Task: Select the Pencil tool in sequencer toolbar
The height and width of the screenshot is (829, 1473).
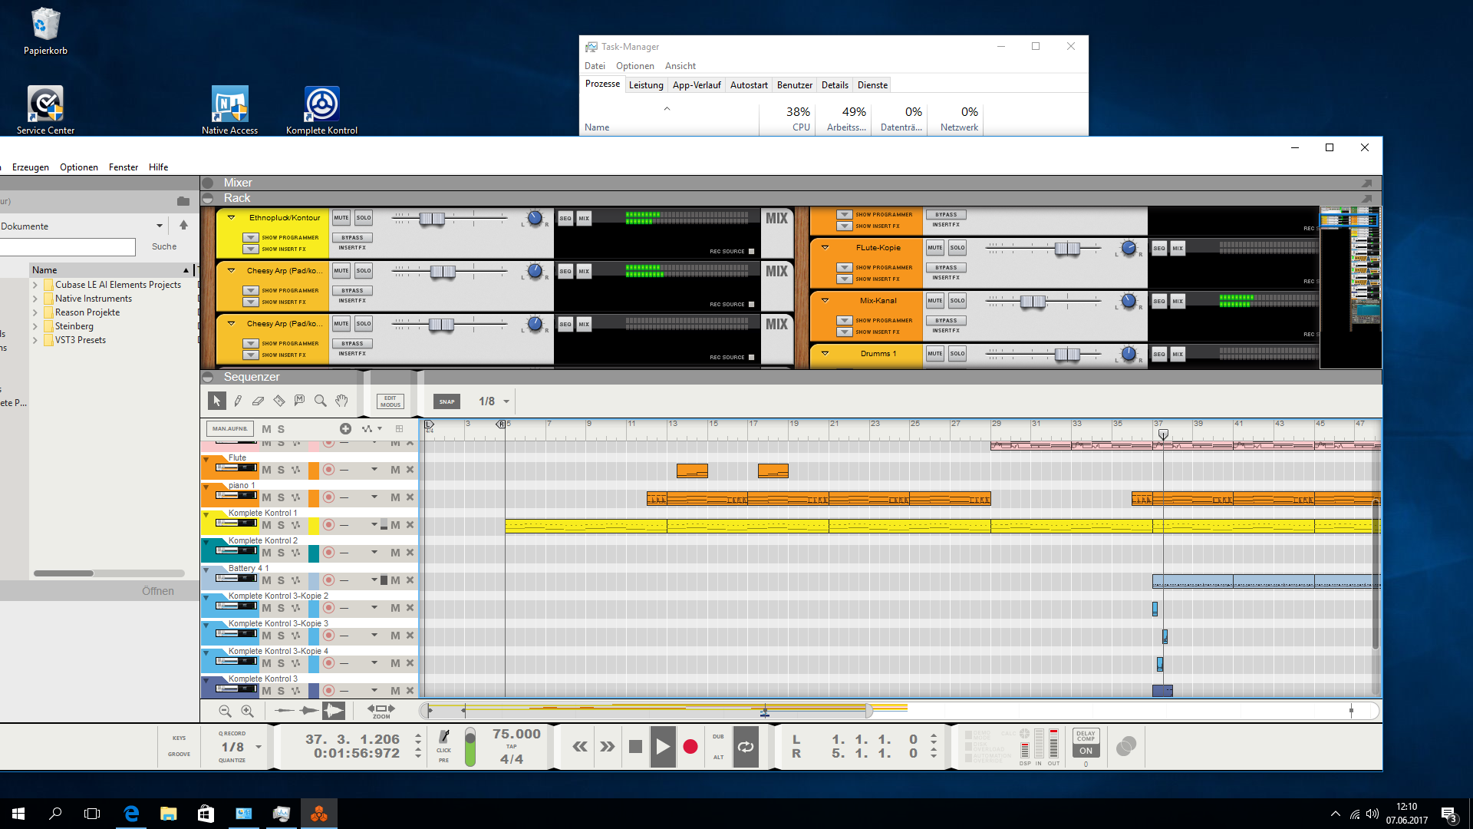Action: (238, 401)
